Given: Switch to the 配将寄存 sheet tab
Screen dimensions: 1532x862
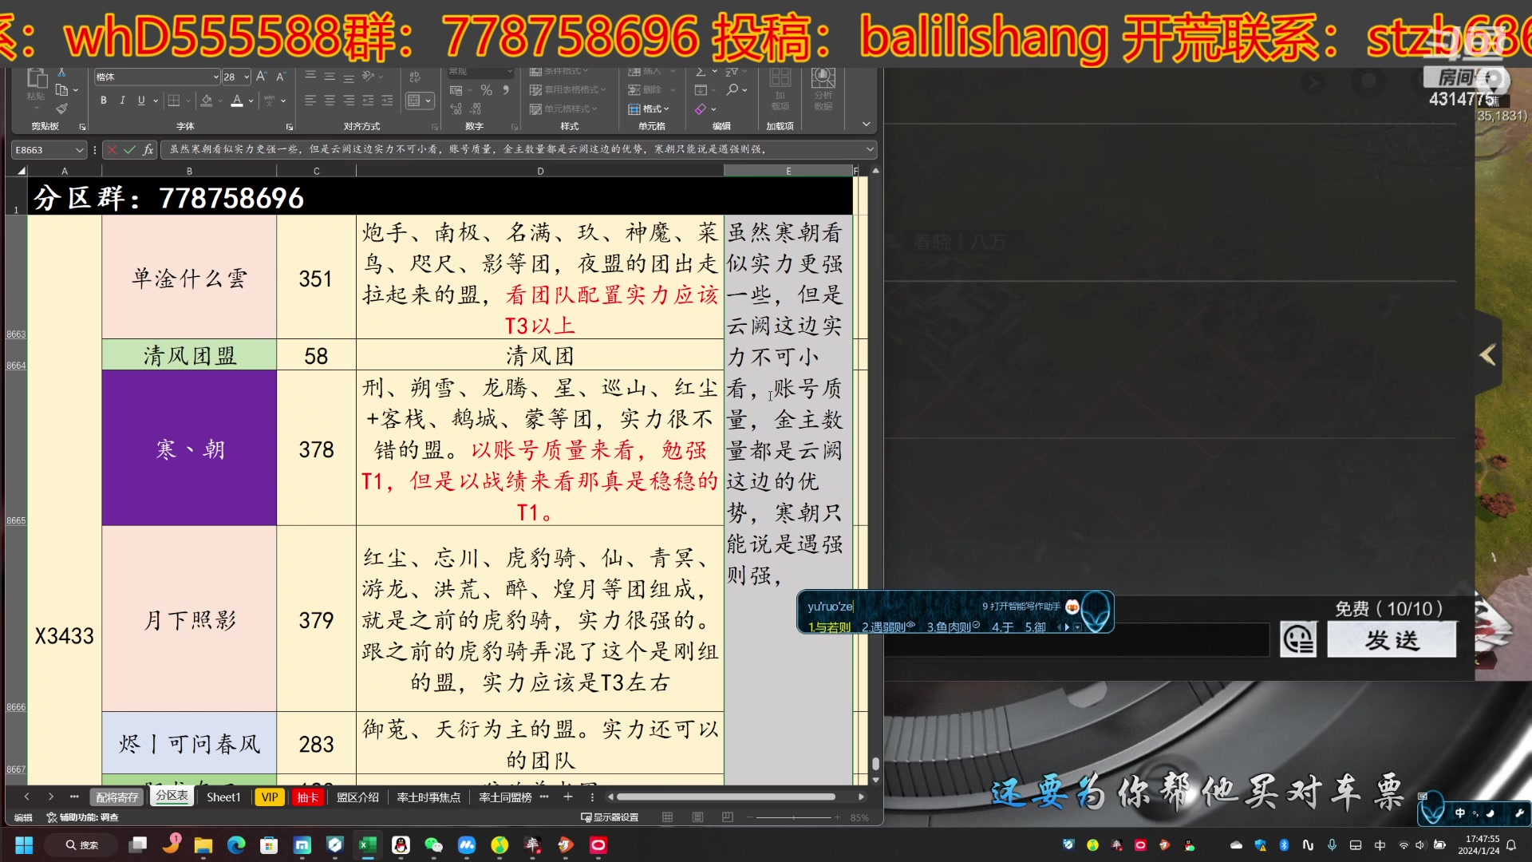Looking at the screenshot, I should click(x=116, y=797).
